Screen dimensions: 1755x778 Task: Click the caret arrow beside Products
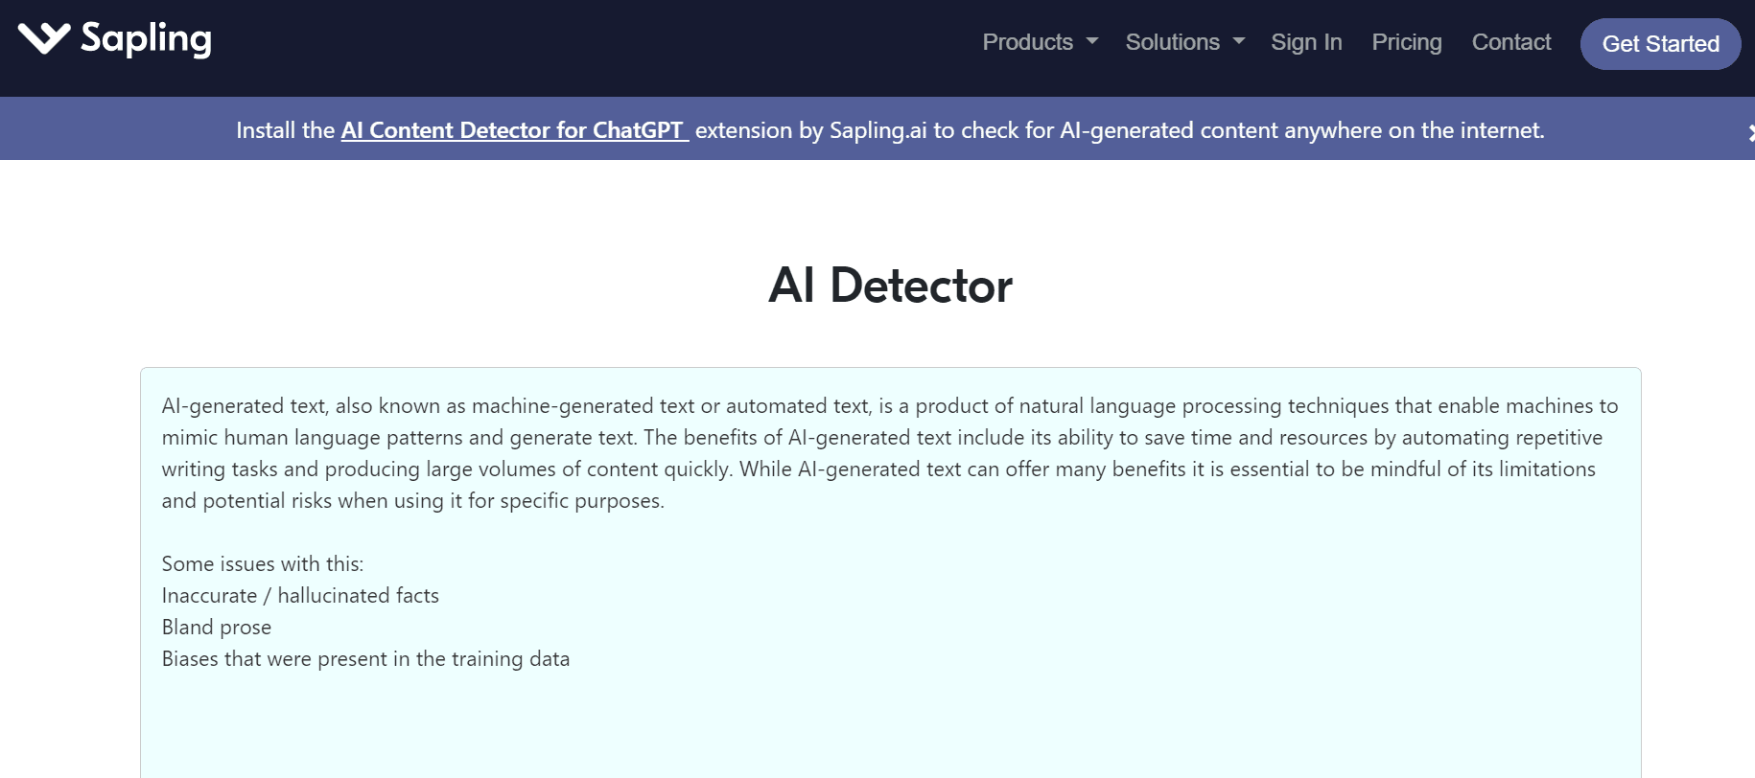point(1091,42)
